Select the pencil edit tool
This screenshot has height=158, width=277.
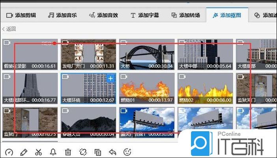(x=24, y=152)
